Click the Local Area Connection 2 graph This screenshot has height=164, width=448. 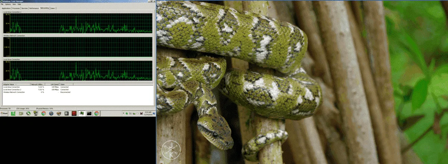(x=78, y=23)
